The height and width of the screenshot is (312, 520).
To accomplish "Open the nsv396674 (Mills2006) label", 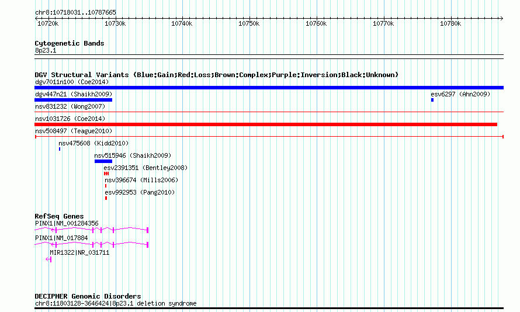I will [x=141, y=180].
